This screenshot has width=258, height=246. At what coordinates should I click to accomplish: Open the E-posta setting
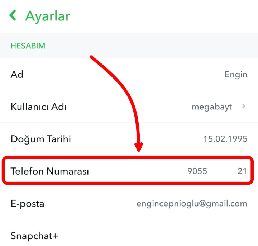(x=28, y=204)
